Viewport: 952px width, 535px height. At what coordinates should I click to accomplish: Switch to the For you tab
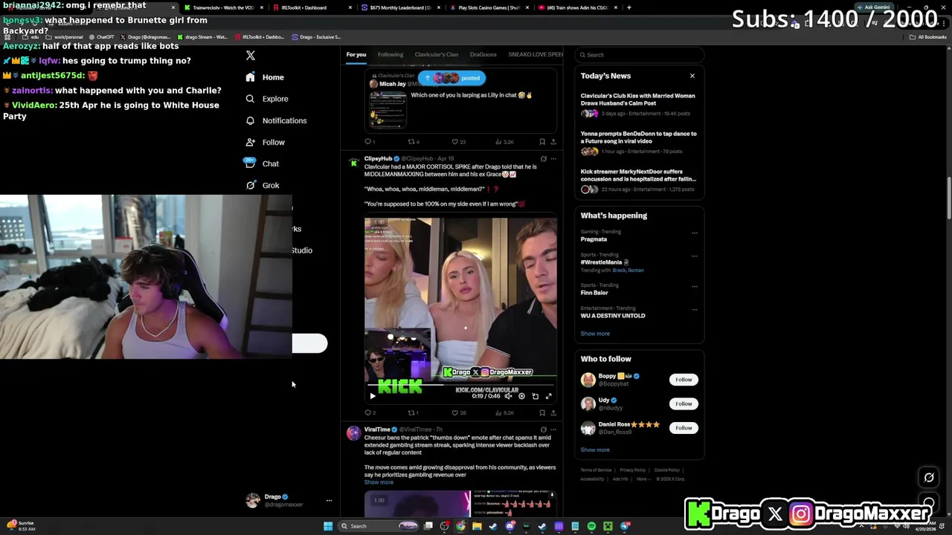(x=356, y=54)
